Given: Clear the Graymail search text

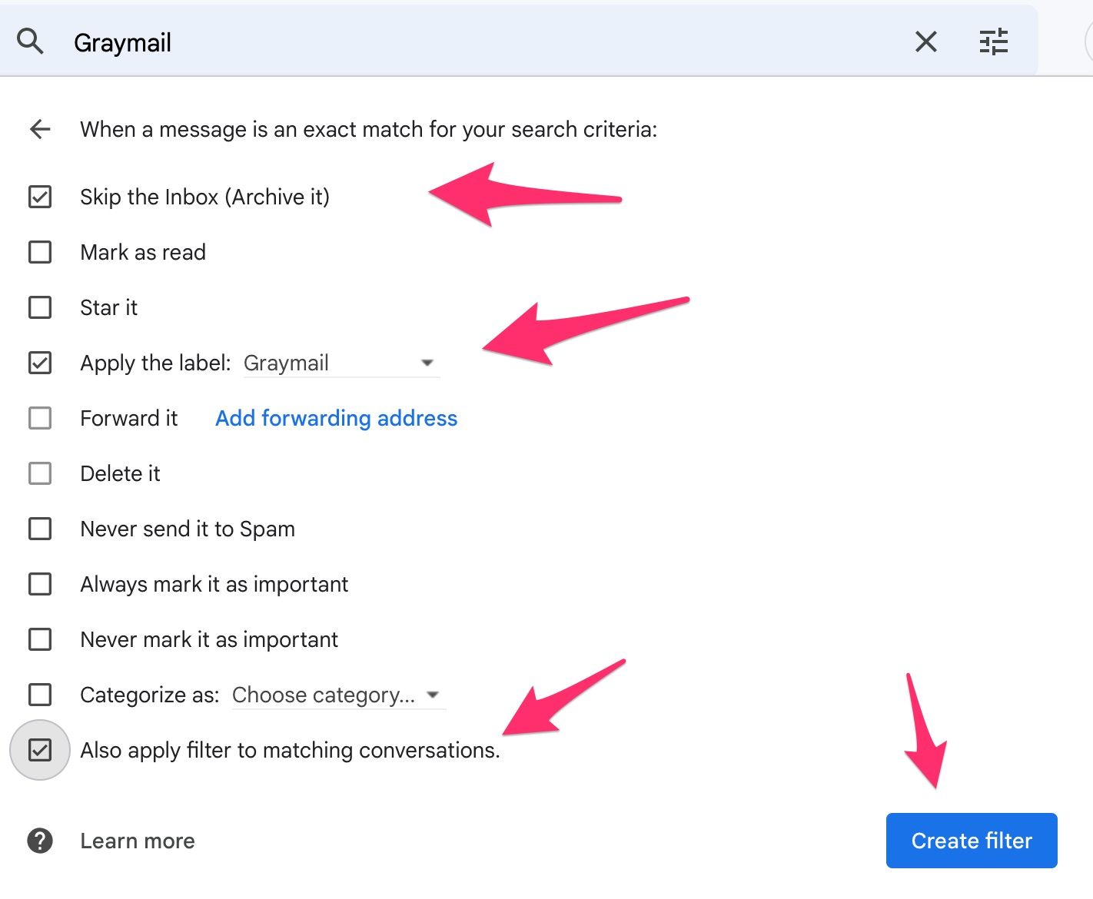Looking at the screenshot, I should (x=926, y=41).
